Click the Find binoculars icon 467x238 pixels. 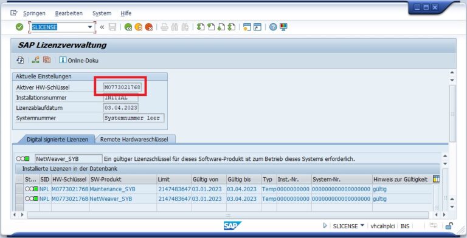pyautogui.click(x=175, y=27)
